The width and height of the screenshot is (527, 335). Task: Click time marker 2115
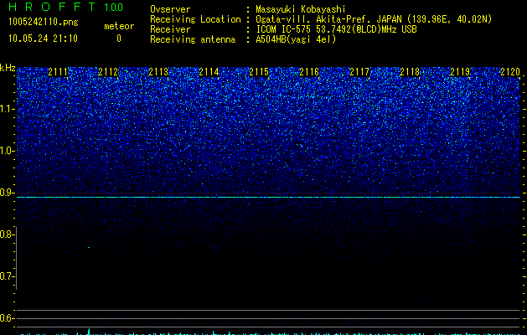coord(259,72)
